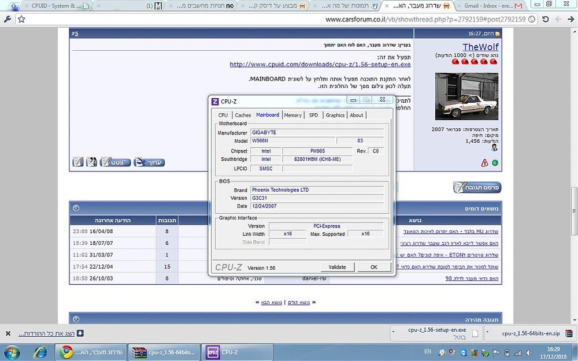Viewport: 578px width, 361px height.
Task: Open dropdown for cpu-z_1.56-64bits-en.zip download
Action: [x=487, y=332]
